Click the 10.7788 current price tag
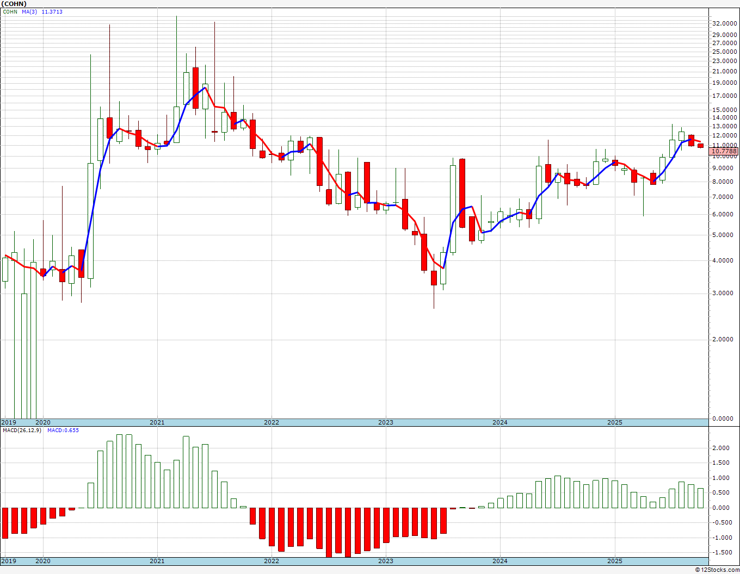Image resolution: width=740 pixels, height=574 pixels. [724, 151]
